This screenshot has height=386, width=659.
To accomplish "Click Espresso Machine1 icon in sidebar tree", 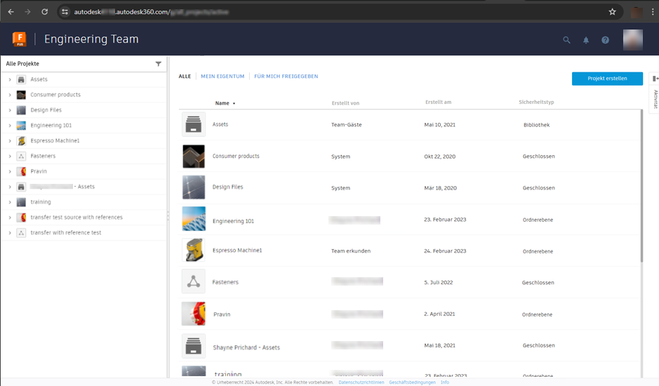I will coord(21,140).
